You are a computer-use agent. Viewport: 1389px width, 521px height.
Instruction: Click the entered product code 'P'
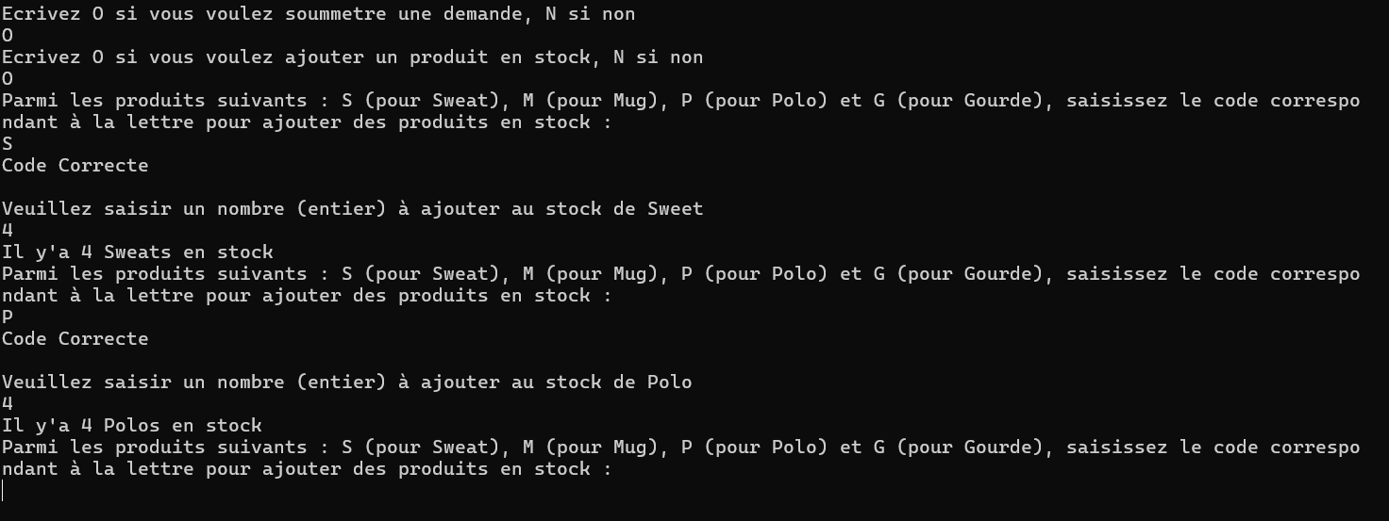[8, 317]
